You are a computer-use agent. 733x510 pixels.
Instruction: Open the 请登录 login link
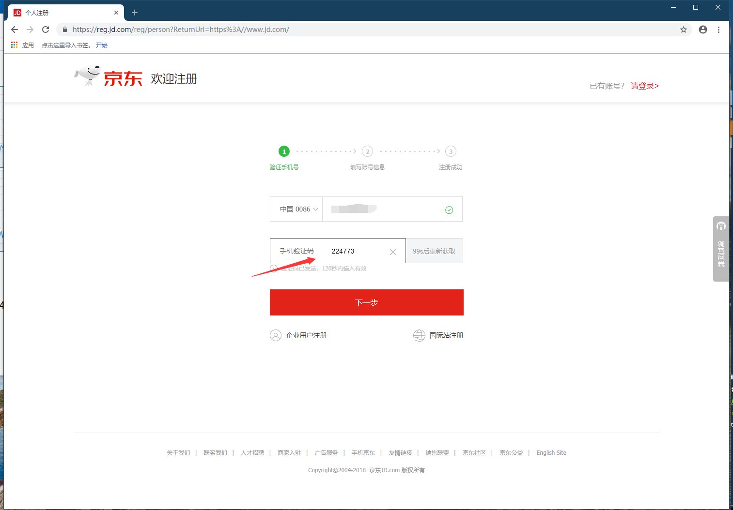click(644, 86)
